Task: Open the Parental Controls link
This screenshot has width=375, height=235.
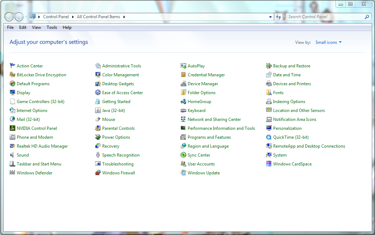Action: [118, 128]
